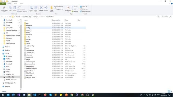The width and height of the screenshot is (173, 97).
Task: Sort files by the Name column header
Action: (37, 20)
